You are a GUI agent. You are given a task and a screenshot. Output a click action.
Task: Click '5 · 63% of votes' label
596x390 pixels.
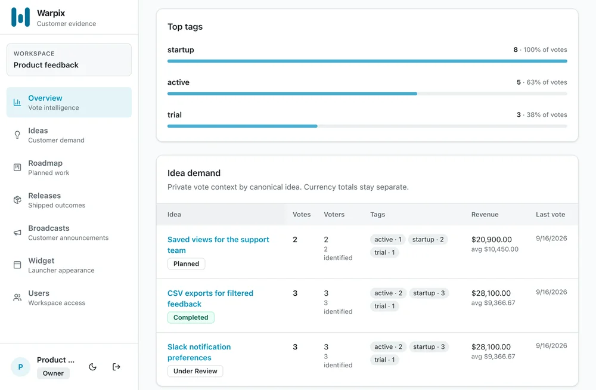point(542,82)
